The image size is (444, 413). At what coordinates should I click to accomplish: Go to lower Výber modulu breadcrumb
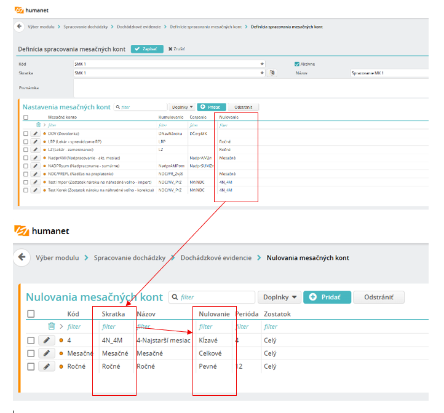57,258
